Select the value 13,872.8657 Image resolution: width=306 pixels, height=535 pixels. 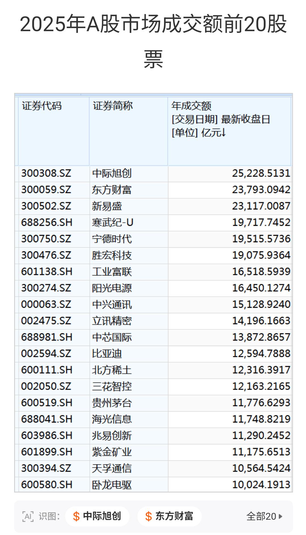pos(261,337)
